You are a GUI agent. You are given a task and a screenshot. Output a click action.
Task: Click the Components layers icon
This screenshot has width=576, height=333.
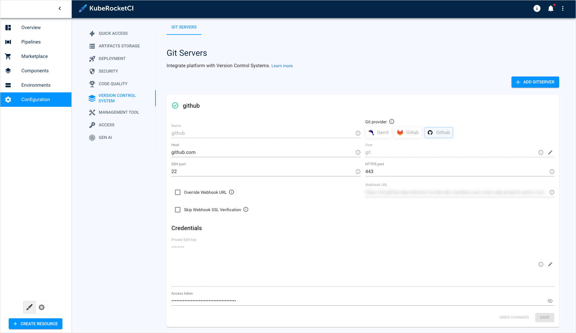(x=8, y=71)
